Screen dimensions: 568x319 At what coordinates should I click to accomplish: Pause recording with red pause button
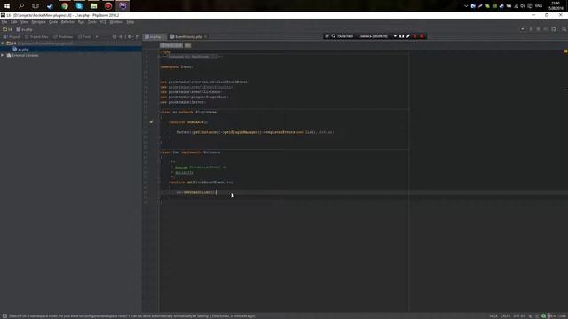[414, 36]
